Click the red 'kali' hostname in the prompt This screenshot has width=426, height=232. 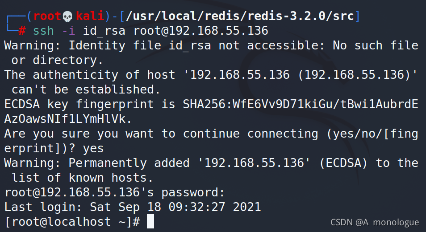pyautogui.click(x=90, y=16)
